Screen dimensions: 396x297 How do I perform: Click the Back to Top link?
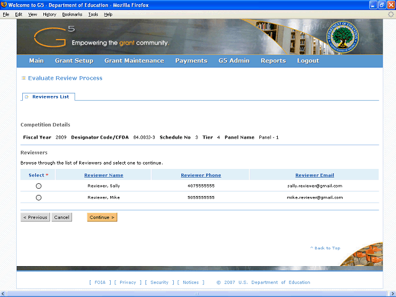[325, 248]
